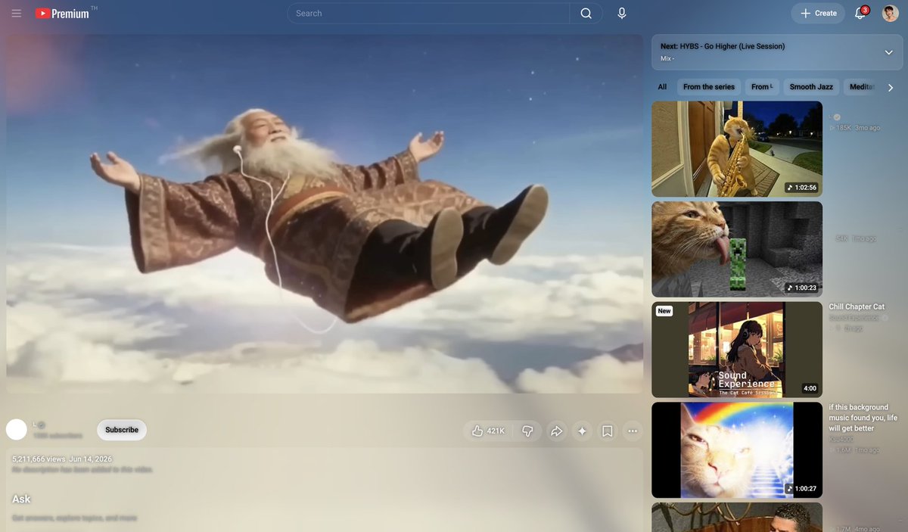Open the channel's round avatar
Viewport: 908px width, 532px height.
17,430
